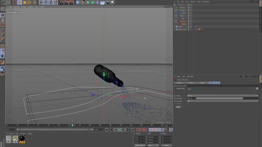
Task: Select the Scale tool icon
Action: pos(25,2)
